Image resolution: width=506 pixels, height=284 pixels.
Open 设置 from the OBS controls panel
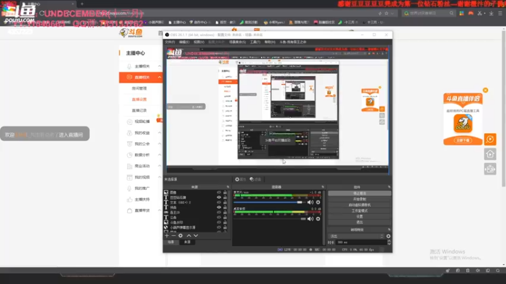pyautogui.click(x=359, y=216)
